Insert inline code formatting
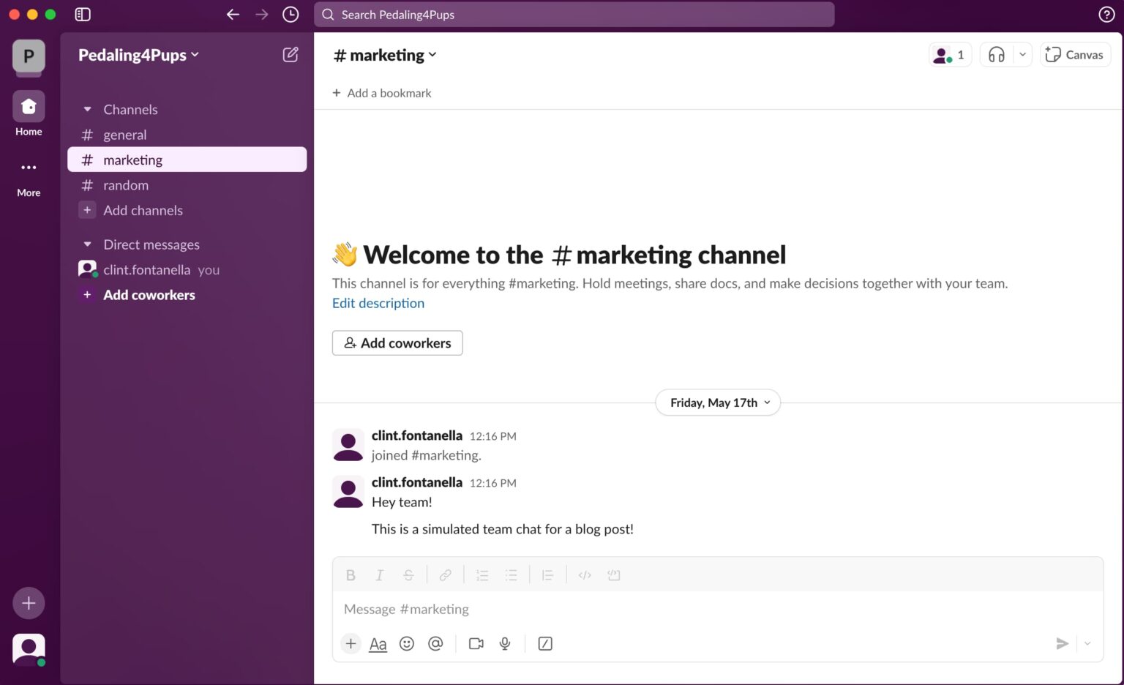This screenshot has width=1124, height=685. tap(585, 575)
